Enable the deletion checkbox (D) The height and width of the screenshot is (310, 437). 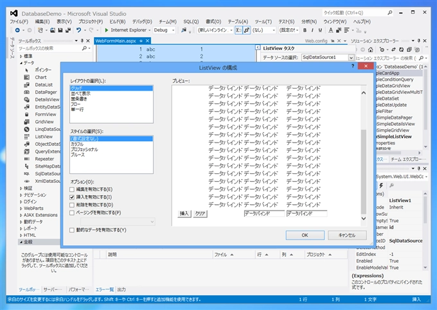coord(72,205)
